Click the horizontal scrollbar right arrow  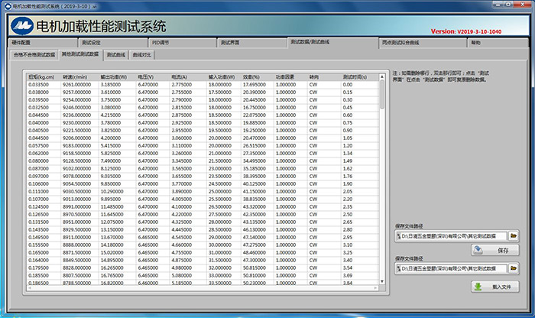pos(375,288)
